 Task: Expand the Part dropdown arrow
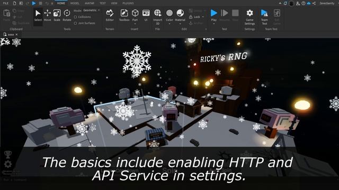click(135, 24)
